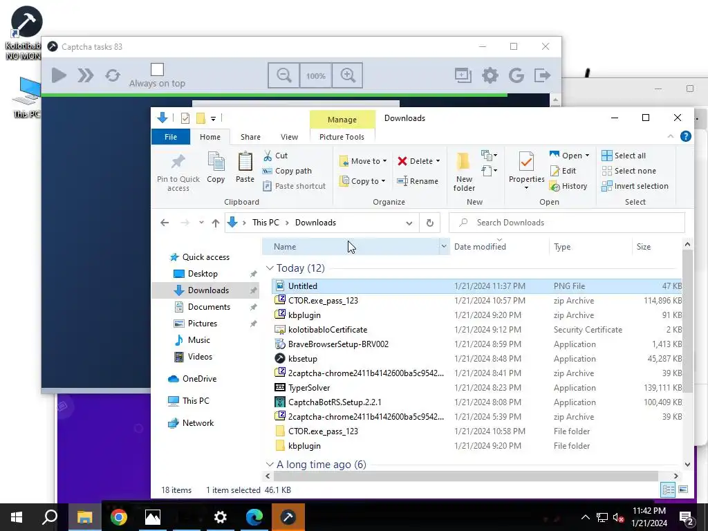The image size is (708, 531).
Task: Open settings gear in Captcha tasks window
Action: coord(490,75)
